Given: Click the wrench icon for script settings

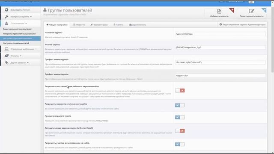Looking at the screenshot, I should point(6,17).
